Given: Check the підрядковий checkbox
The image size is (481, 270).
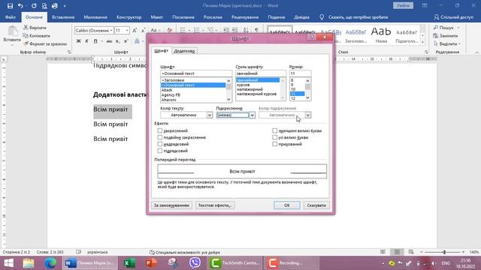Looking at the screenshot, I should pos(160,151).
